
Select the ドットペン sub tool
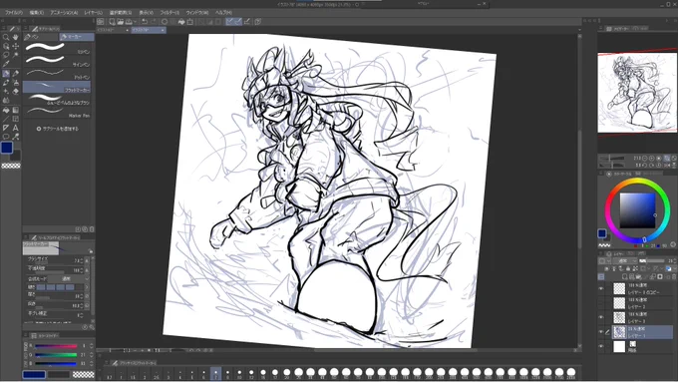coord(57,74)
